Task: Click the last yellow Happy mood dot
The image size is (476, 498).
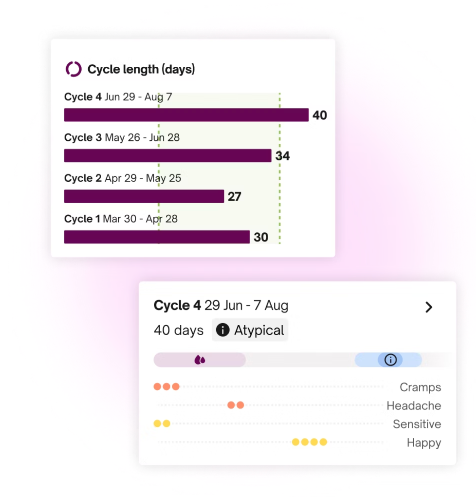Action: click(323, 442)
